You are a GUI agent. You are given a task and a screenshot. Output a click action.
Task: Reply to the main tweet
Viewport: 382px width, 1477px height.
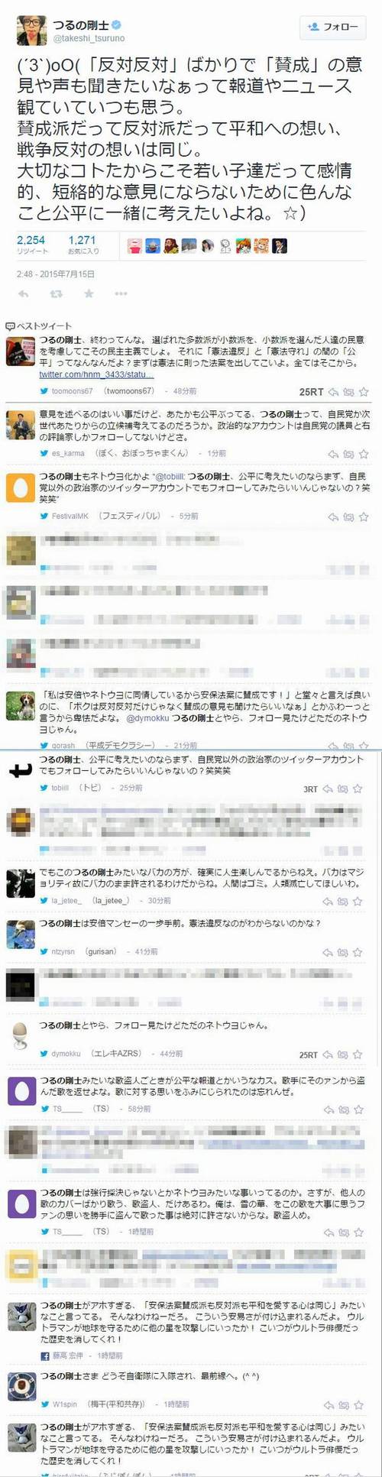click(x=23, y=293)
